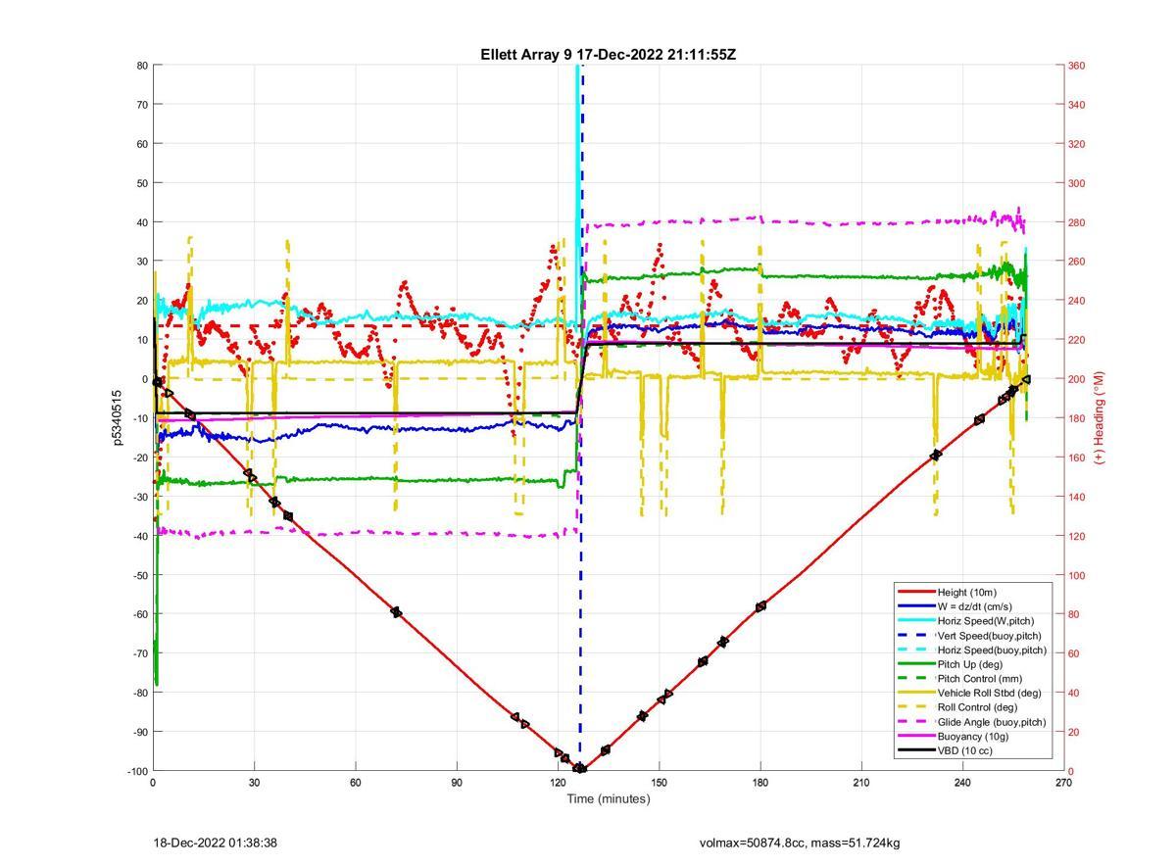Click the '-10' y-axis tick label
The height and width of the screenshot is (867, 1176).
pos(139,418)
